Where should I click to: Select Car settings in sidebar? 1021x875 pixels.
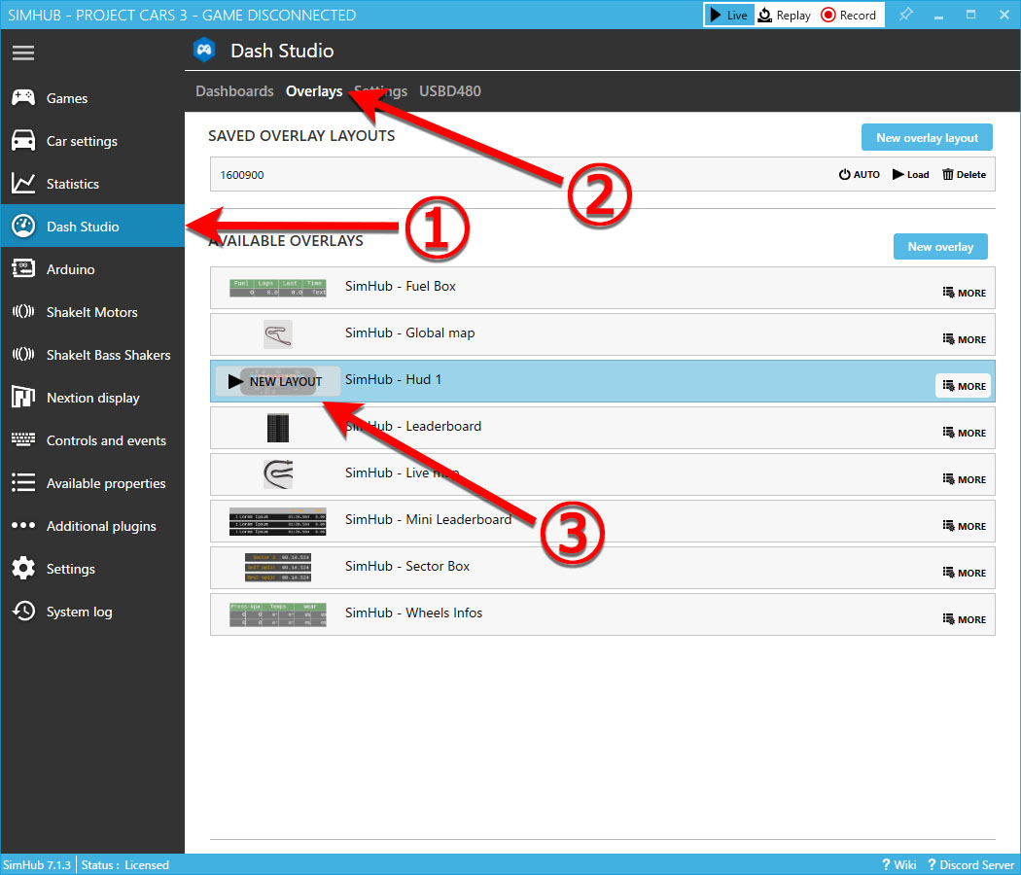(82, 141)
